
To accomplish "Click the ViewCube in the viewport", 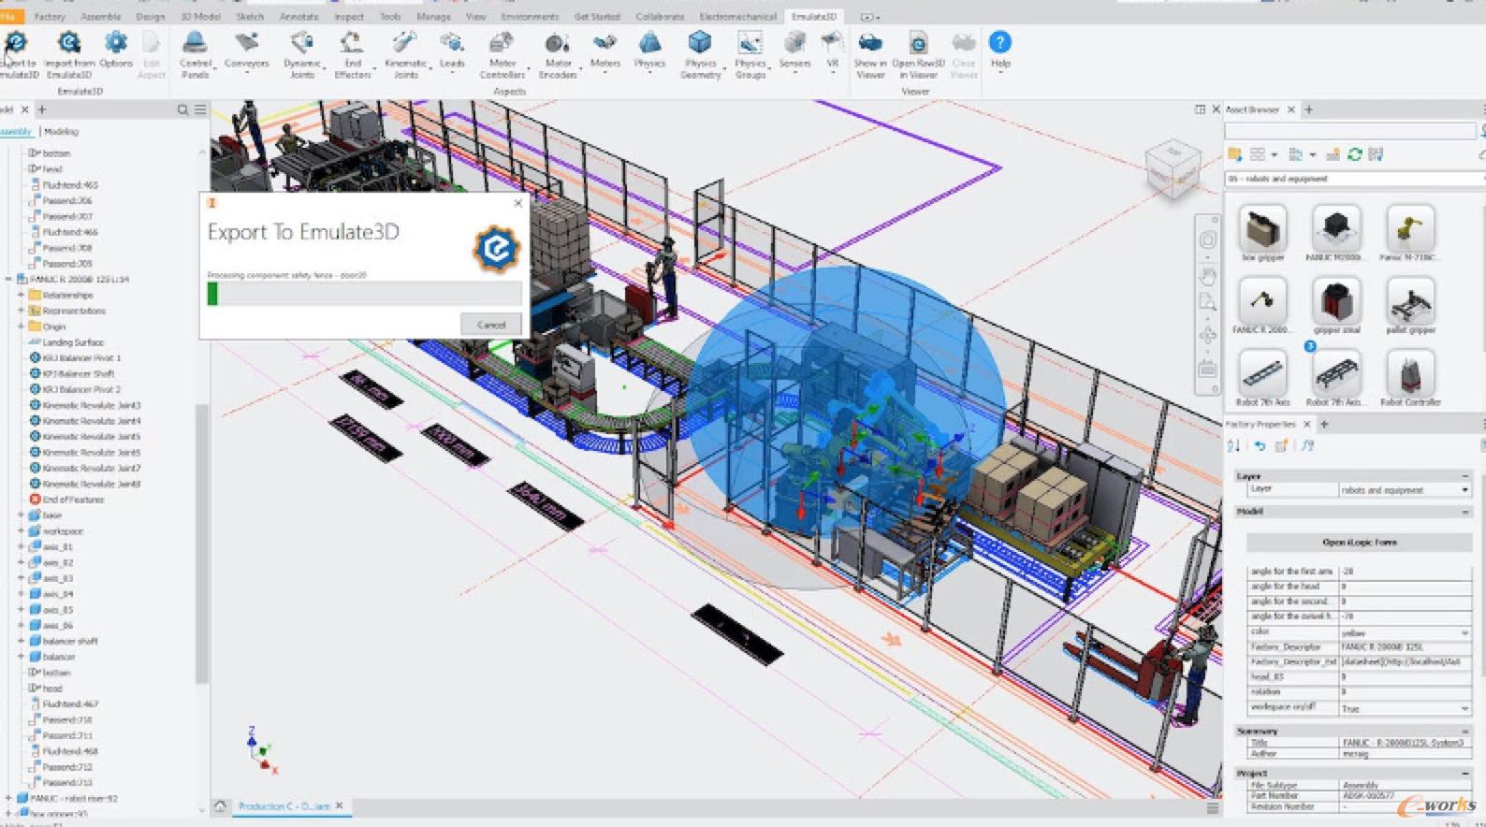I will point(1173,168).
